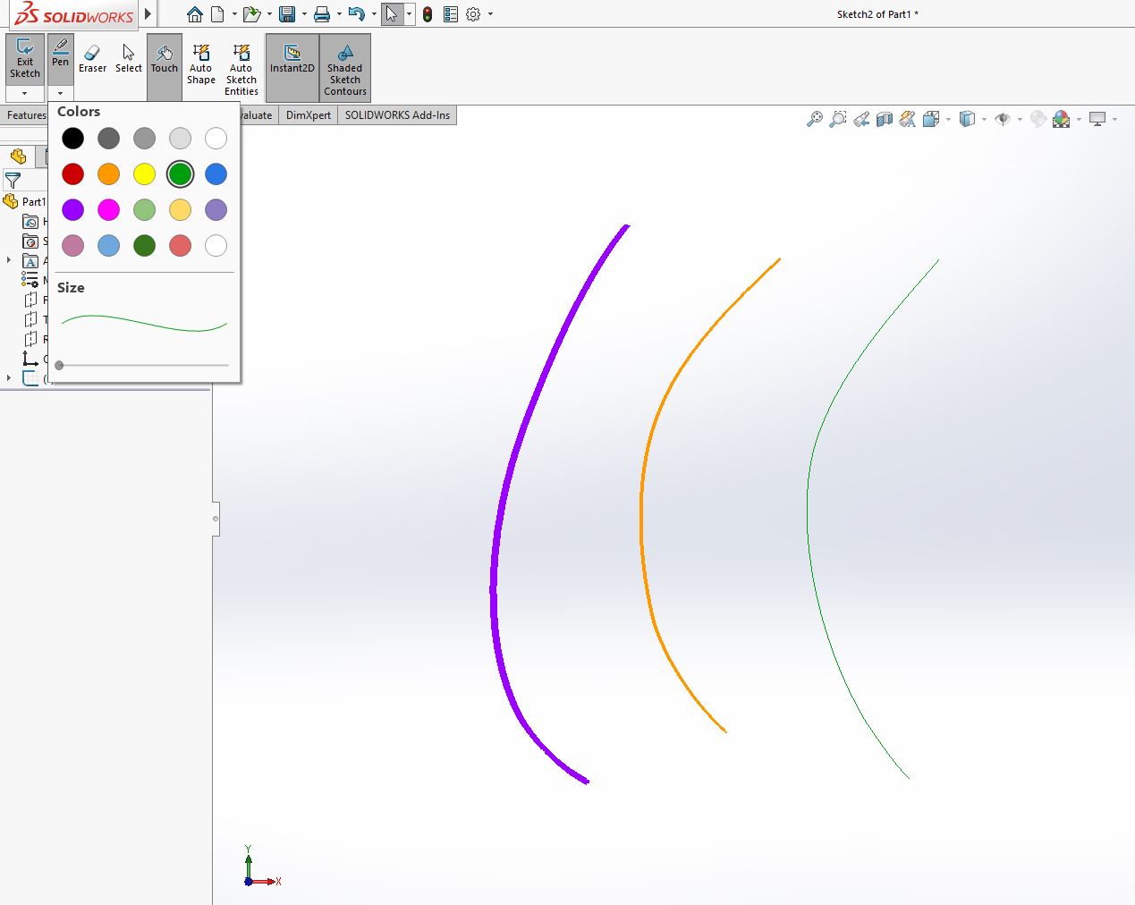The image size is (1135, 905).
Task: Pick the orange color swatch
Action: 108,174
